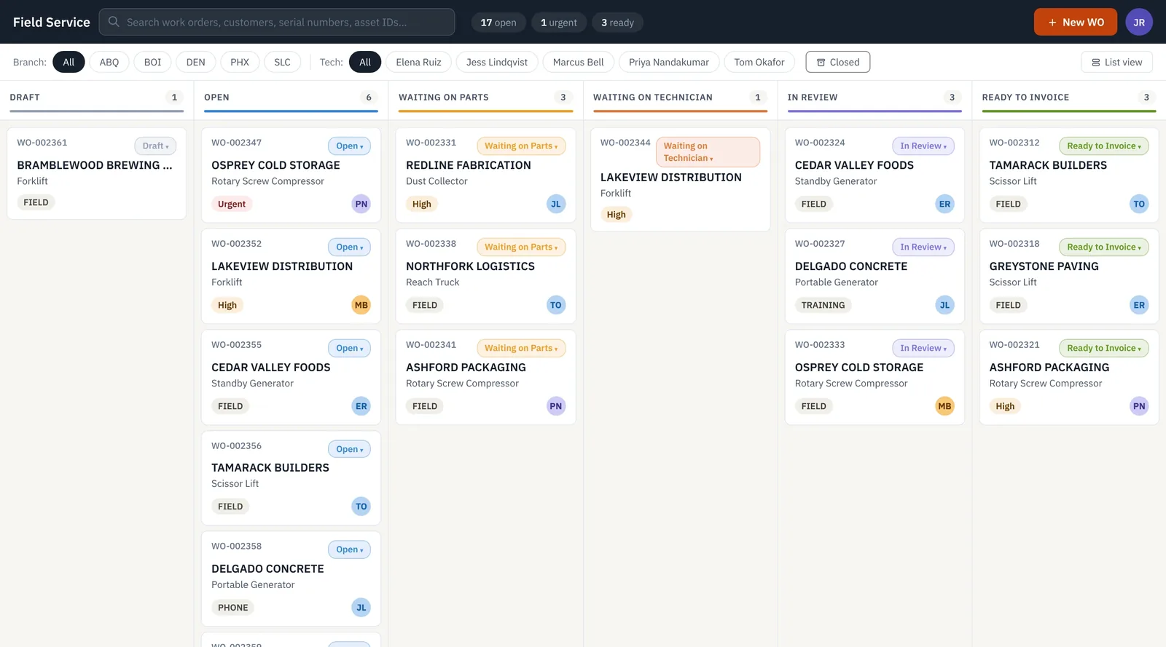Image resolution: width=1166 pixels, height=647 pixels.
Task: Click the JR user avatar
Action: pyautogui.click(x=1138, y=22)
